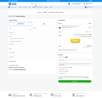Click the yellow Wybierz punkt odbioru button

[75, 41]
